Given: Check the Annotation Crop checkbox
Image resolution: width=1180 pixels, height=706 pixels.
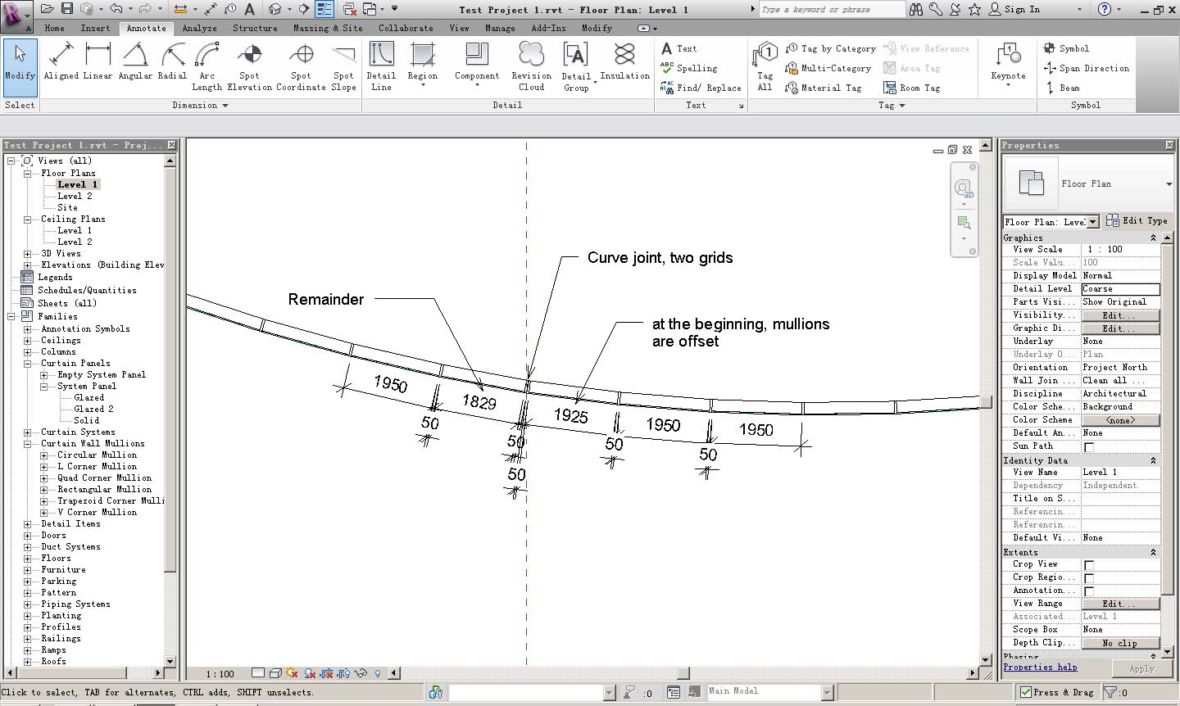Looking at the screenshot, I should coord(1089,591).
